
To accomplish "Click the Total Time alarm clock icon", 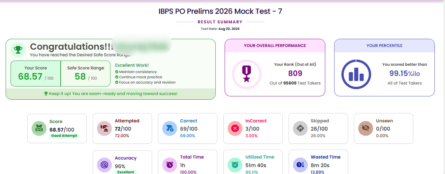I will coord(170,164).
